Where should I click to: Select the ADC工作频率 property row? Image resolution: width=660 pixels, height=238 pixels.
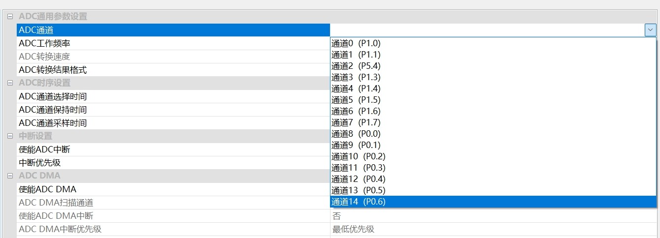coord(173,43)
